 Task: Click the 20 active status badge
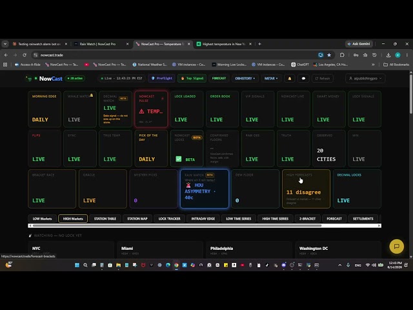[75, 78]
